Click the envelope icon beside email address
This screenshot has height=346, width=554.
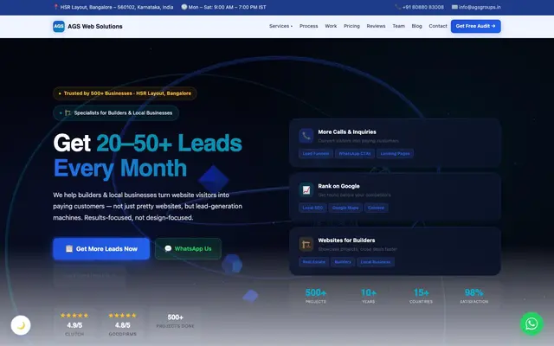454,7
